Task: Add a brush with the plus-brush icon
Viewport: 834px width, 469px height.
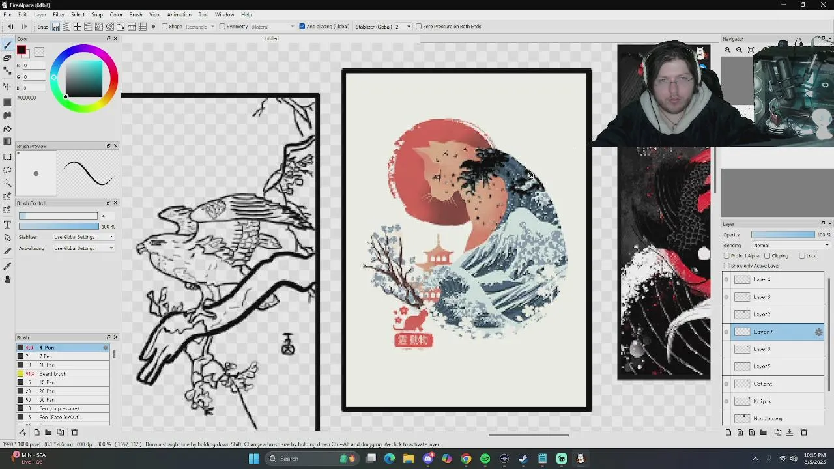Action: tap(22, 432)
